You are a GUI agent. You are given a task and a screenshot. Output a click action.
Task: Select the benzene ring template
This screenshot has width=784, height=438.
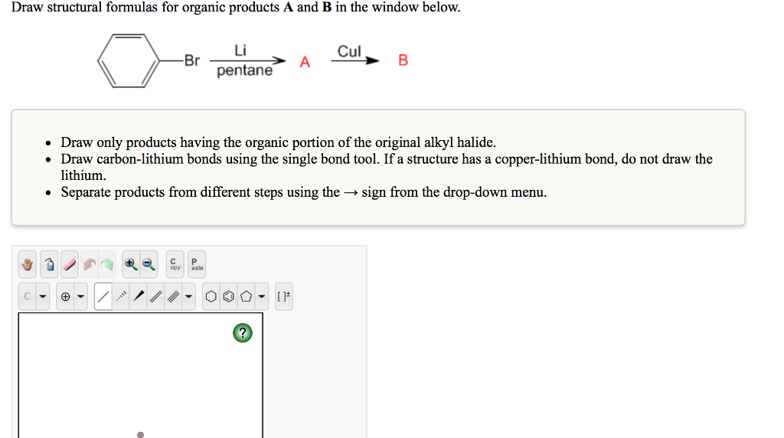coord(228,296)
